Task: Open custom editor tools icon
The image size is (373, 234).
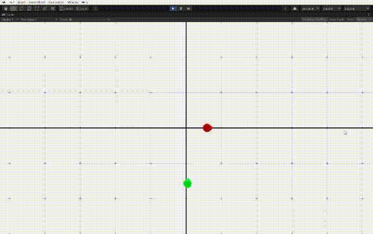Action: (53, 8)
